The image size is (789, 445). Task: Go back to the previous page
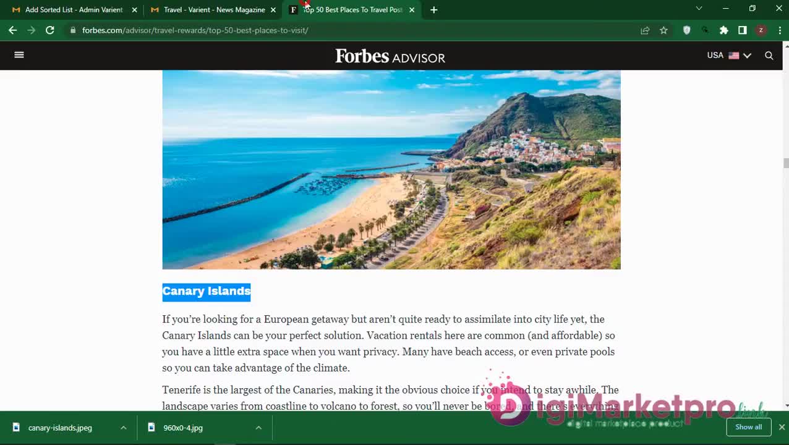12,30
